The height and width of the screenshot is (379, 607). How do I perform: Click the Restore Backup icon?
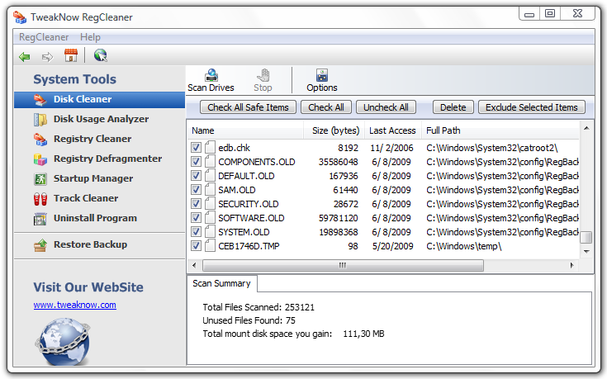coord(40,245)
